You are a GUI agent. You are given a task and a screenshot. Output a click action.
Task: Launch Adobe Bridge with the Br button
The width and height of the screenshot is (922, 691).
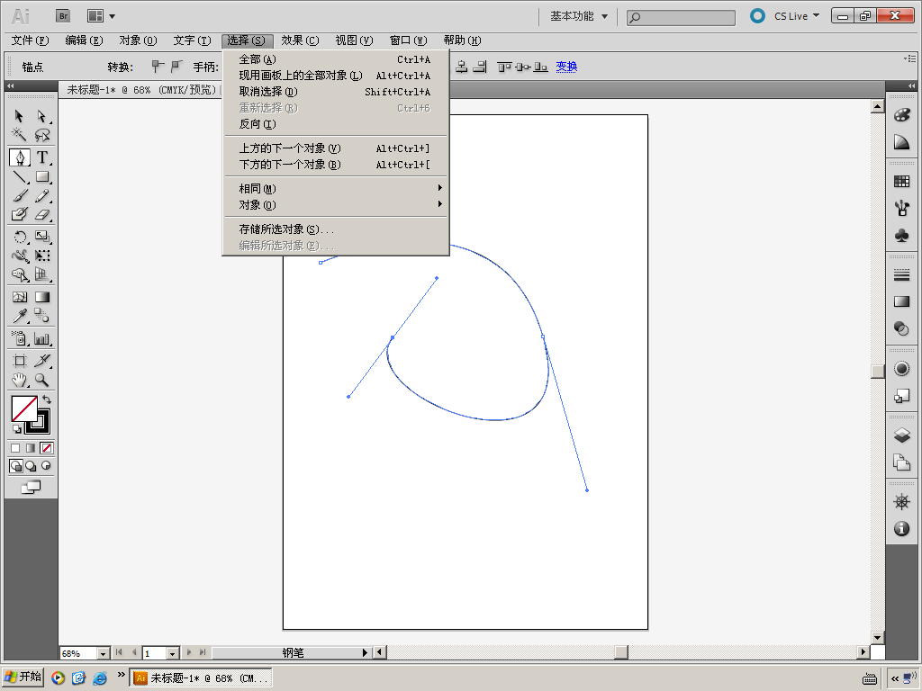[x=63, y=16]
